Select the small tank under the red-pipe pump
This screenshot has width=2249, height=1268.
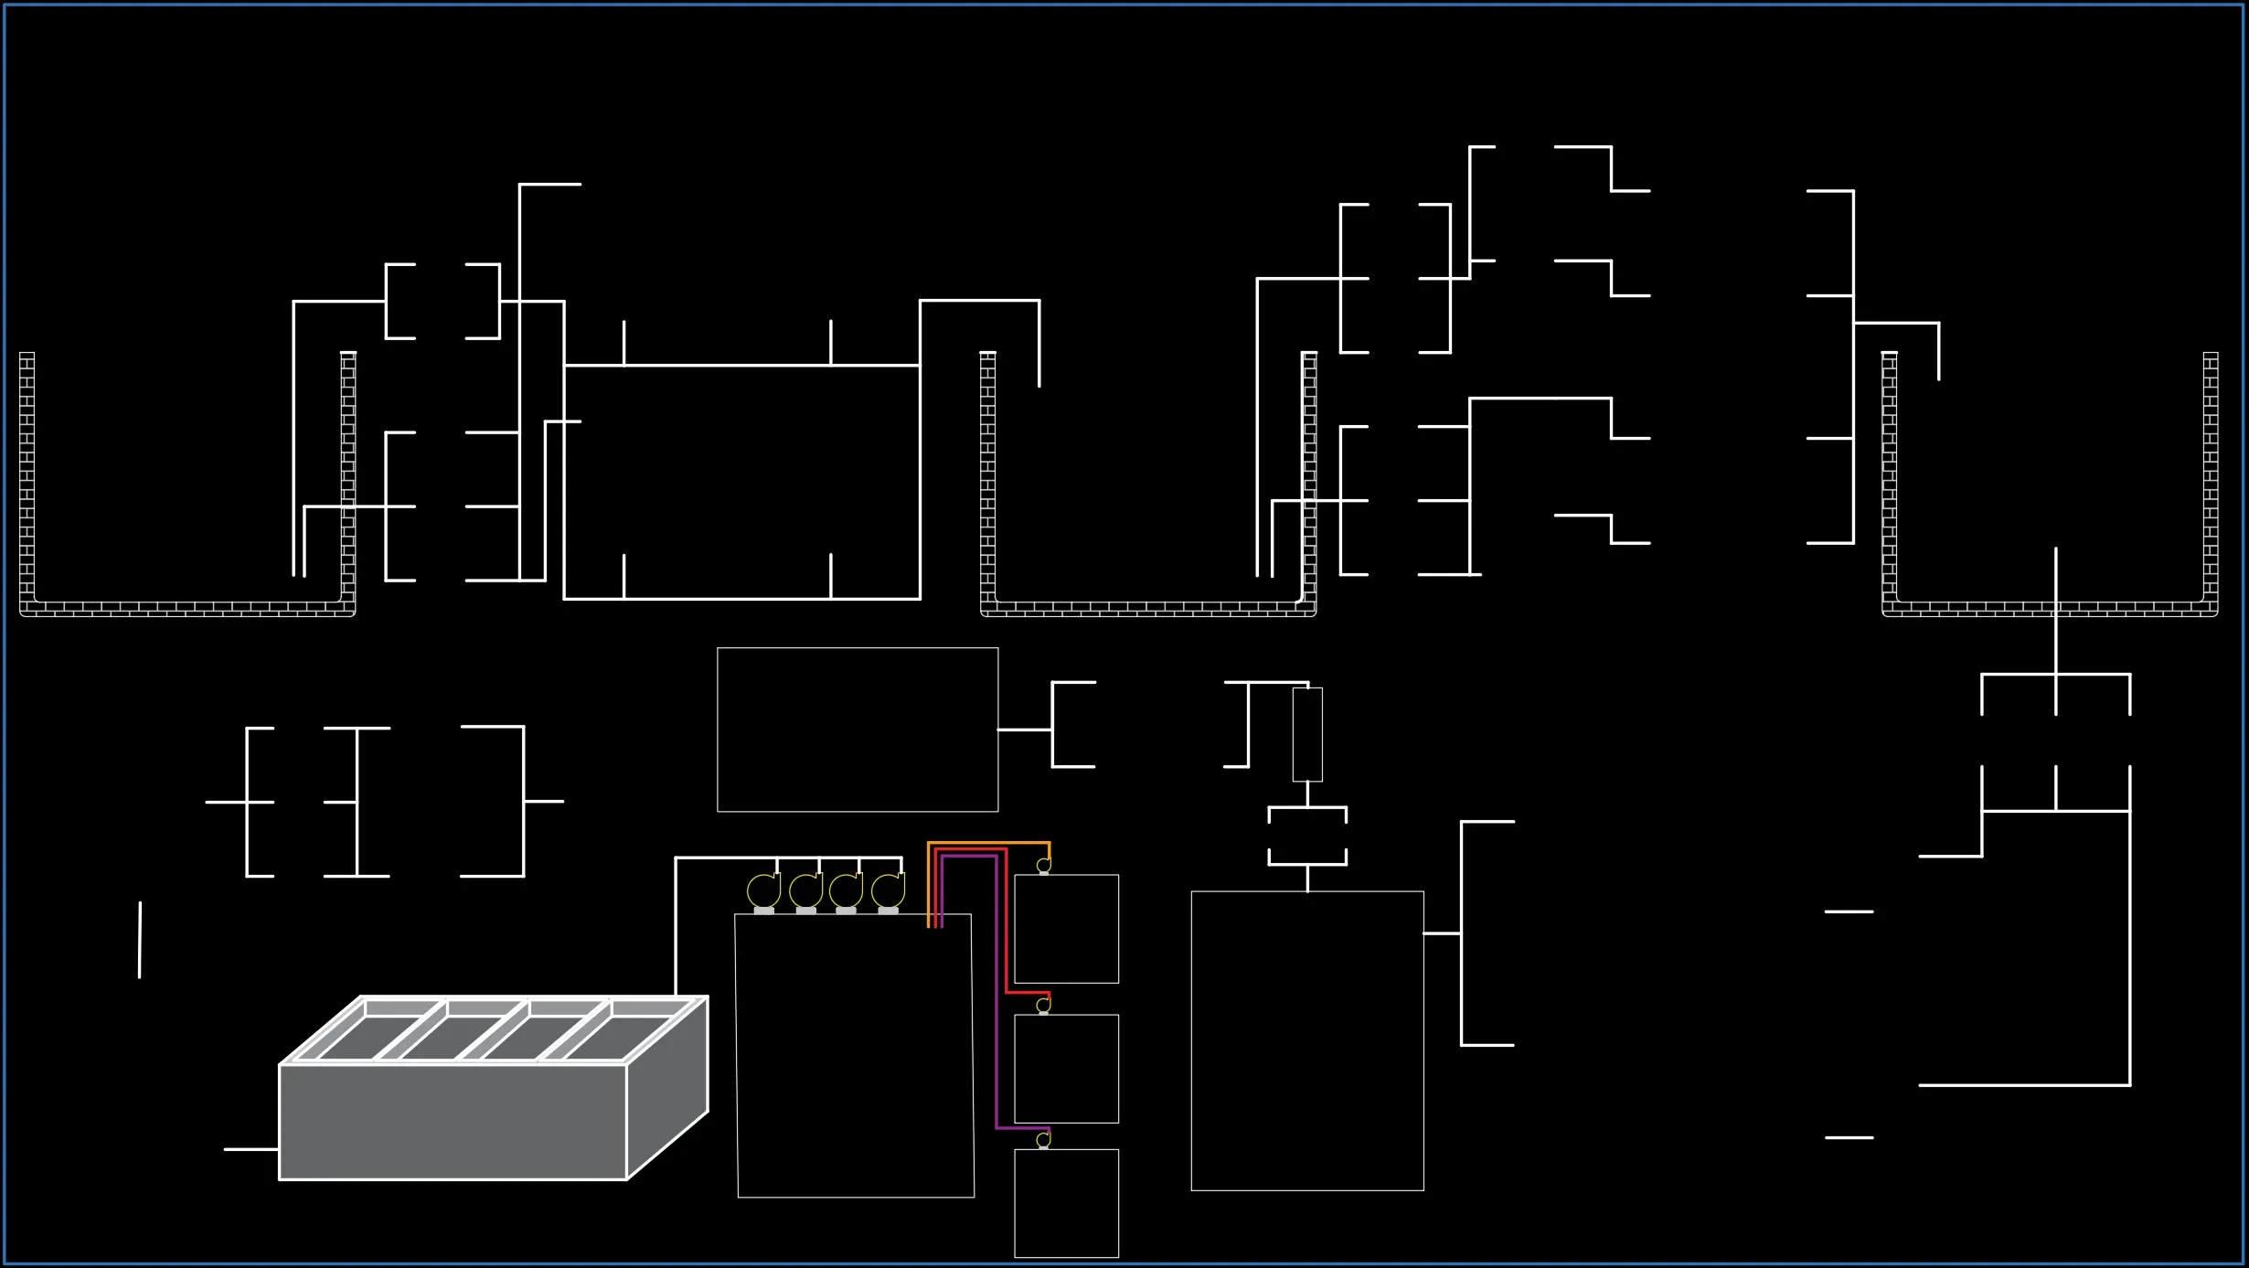click(x=1066, y=1069)
